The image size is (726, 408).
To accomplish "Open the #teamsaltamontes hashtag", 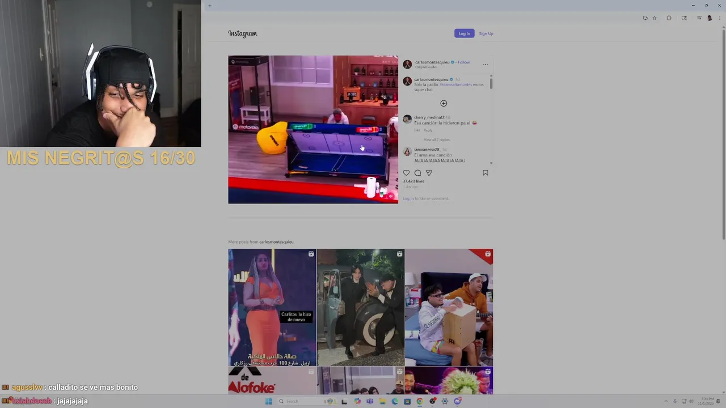I will [455, 84].
